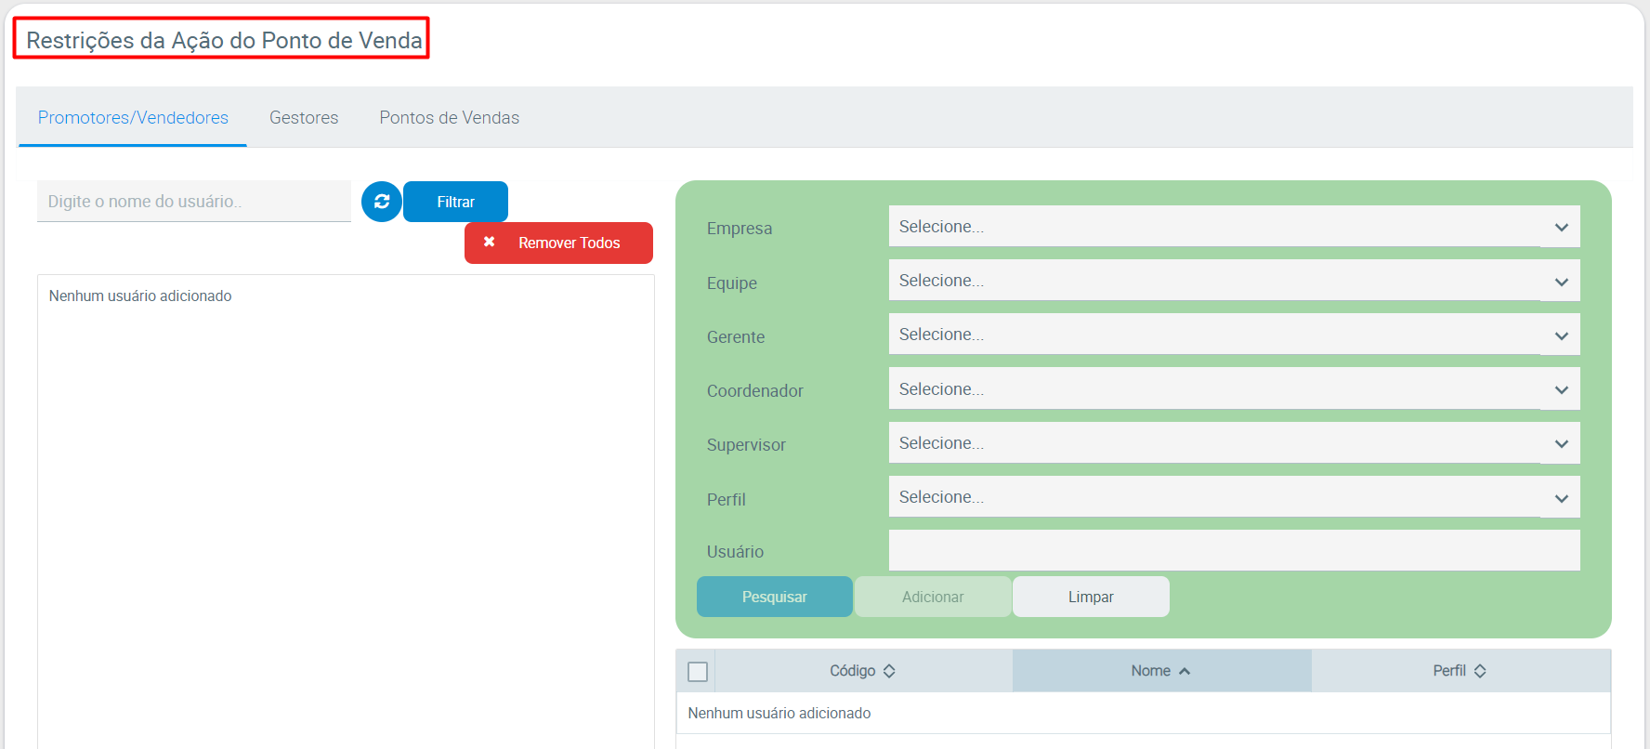The image size is (1650, 749).
Task: Click the Gerente field label
Action: [x=736, y=337]
